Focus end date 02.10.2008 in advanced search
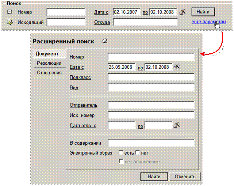The height and width of the screenshot is (186, 234). click(158, 67)
